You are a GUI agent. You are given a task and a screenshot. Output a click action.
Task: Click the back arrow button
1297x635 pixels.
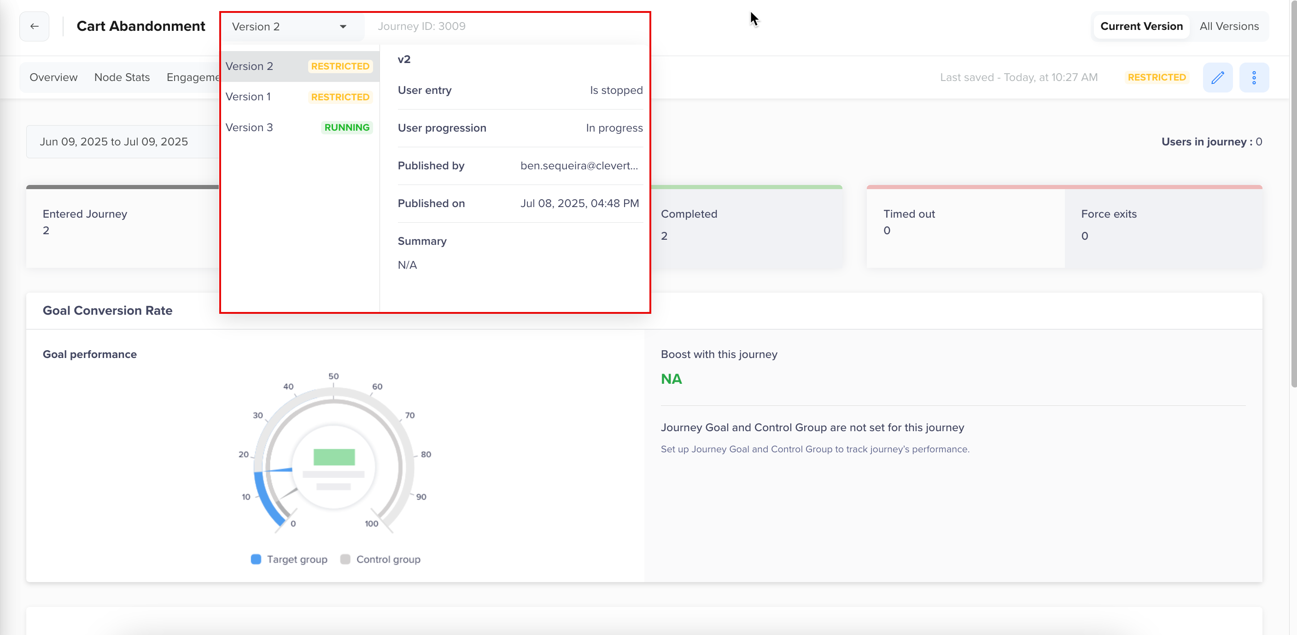(x=34, y=26)
